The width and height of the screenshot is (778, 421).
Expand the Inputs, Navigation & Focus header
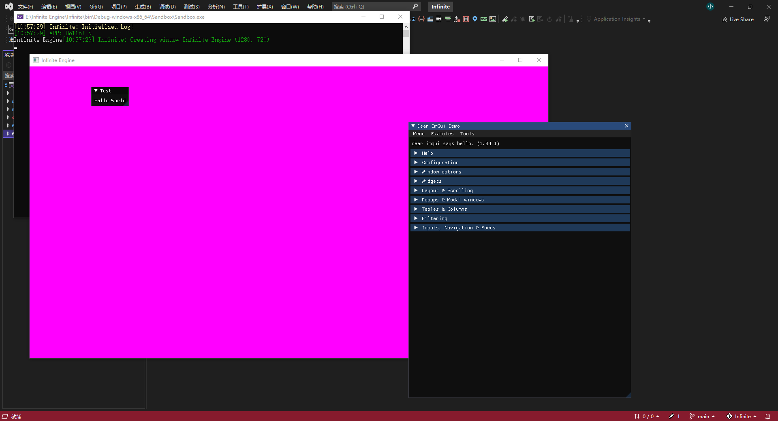point(520,228)
